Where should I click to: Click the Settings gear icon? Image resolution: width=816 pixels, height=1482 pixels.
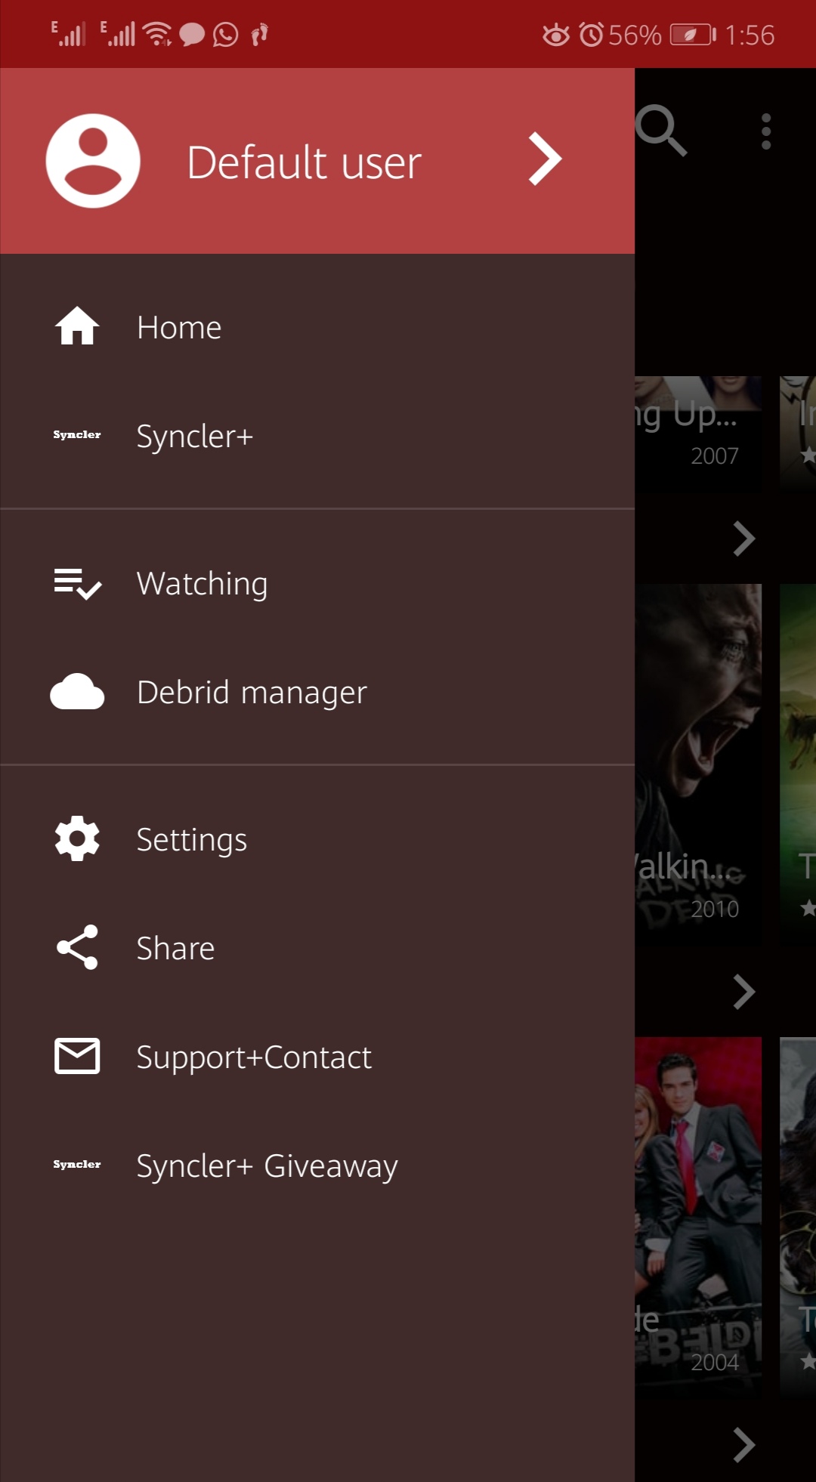[77, 838]
